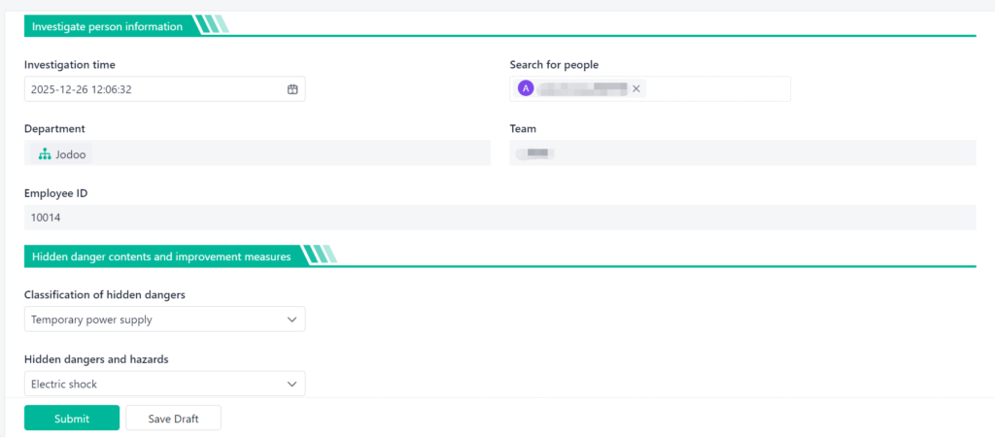The height and width of the screenshot is (437, 995).
Task: Click the purple "A" avatar icon
Action: click(526, 88)
